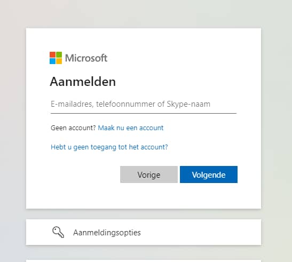Click the red square in Microsoft logo
Viewport: 292px width, 262px height.
[52, 55]
